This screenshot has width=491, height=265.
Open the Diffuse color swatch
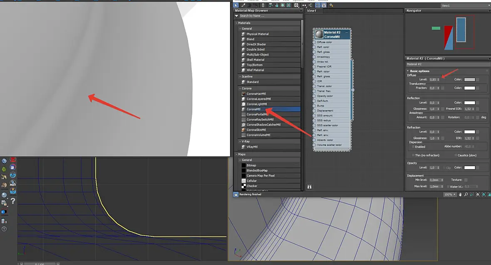[469, 80]
